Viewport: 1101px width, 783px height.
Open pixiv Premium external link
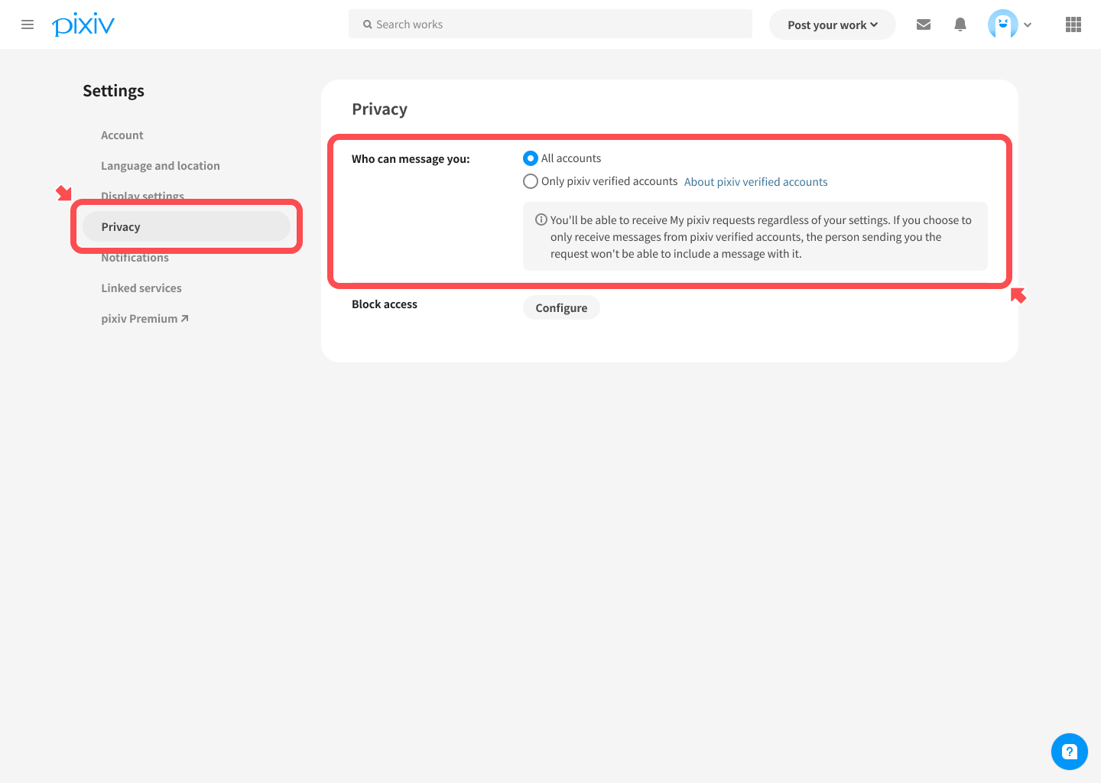[x=145, y=319]
